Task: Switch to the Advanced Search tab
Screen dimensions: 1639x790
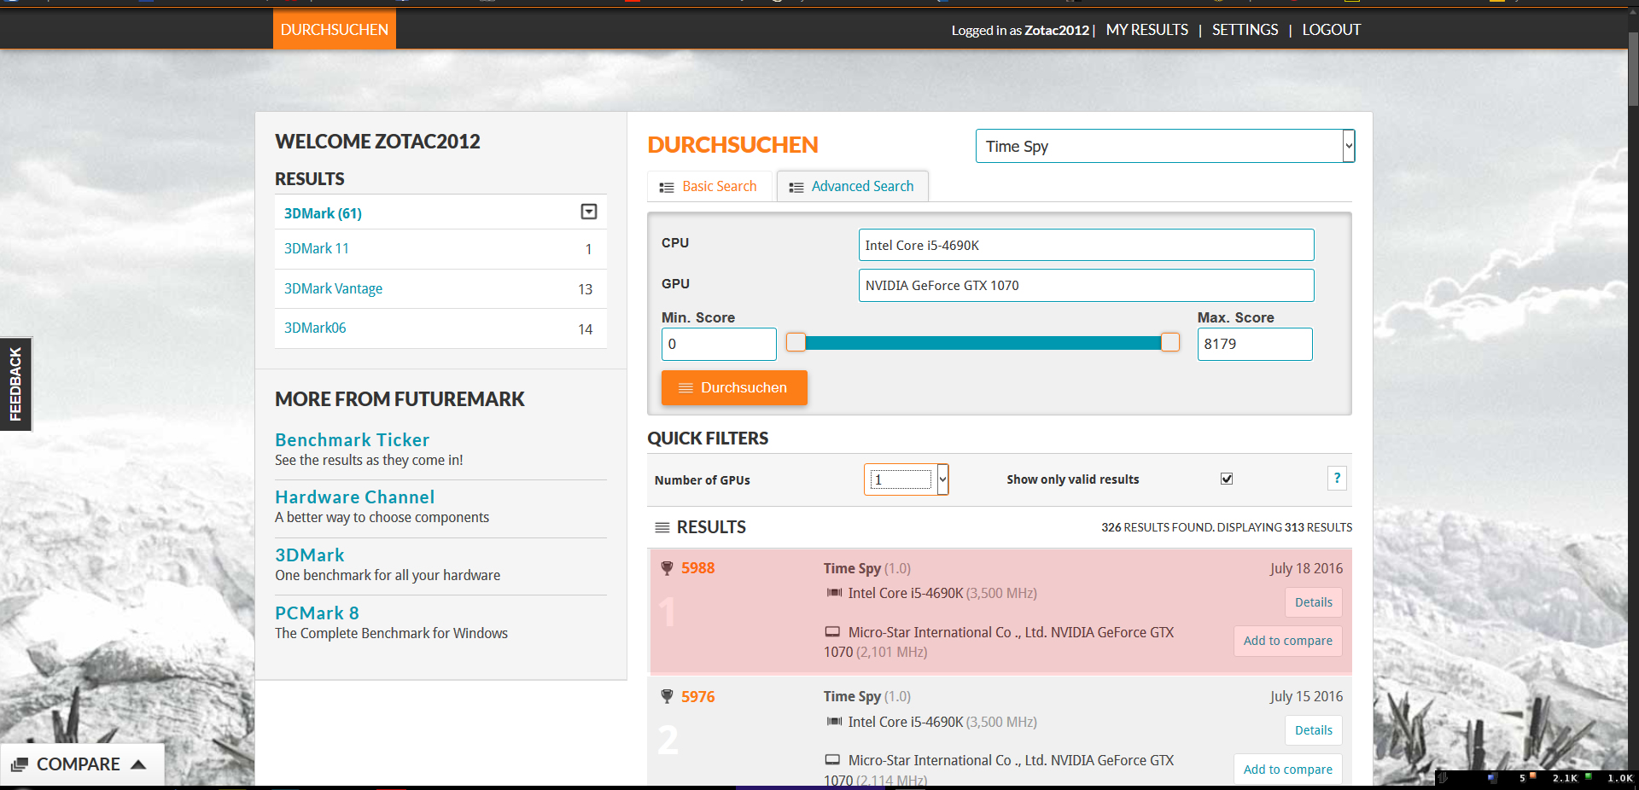Action: [852, 186]
